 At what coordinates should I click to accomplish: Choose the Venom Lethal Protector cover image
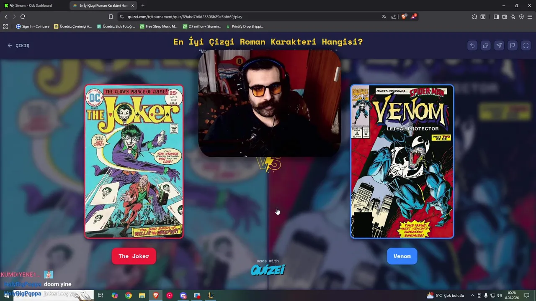pyautogui.click(x=402, y=162)
